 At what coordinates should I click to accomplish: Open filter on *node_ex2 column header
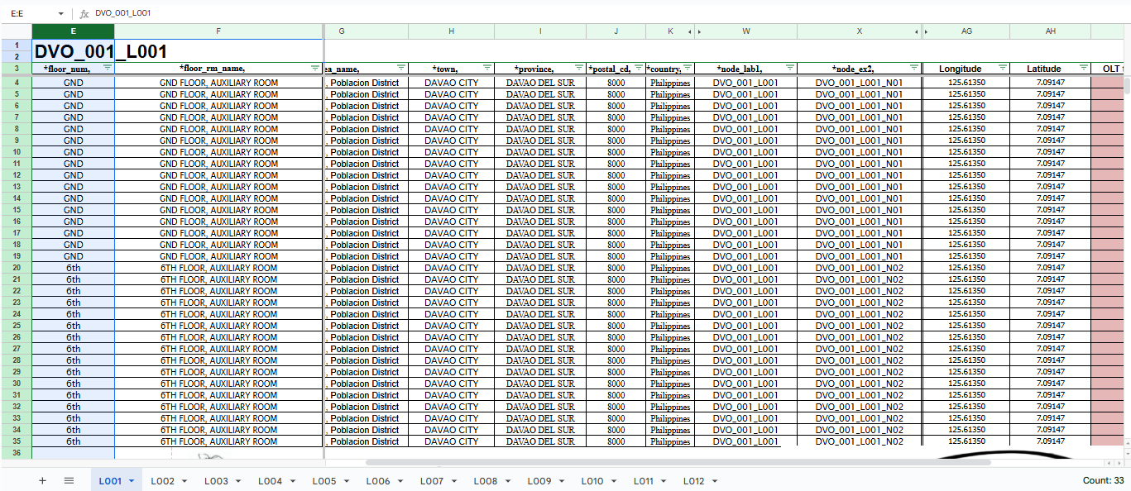(914, 69)
